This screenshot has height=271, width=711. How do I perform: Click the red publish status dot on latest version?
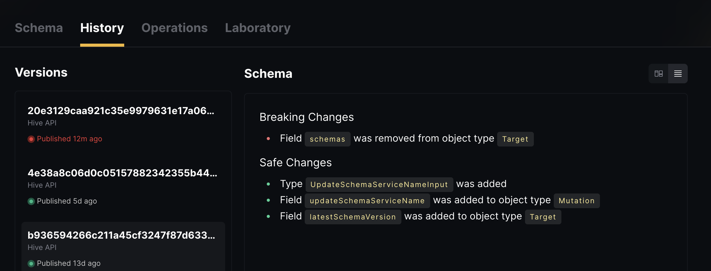(31, 139)
